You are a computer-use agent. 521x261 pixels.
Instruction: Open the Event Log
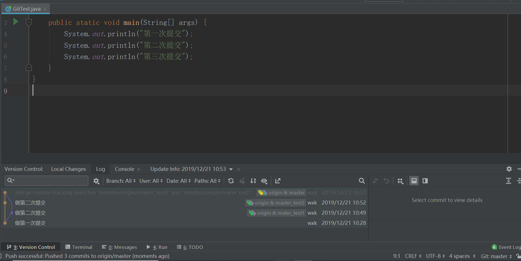point(506,247)
